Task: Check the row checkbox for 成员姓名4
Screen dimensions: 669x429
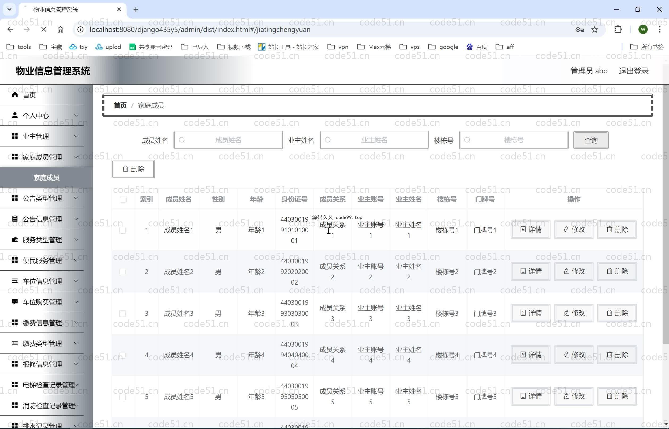Action: tap(122, 355)
